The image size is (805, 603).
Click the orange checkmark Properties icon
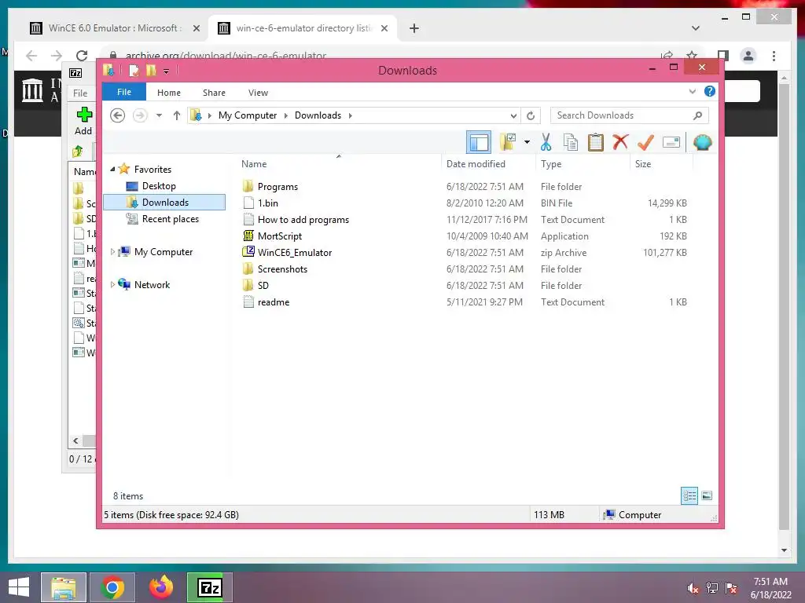coord(645,142)
